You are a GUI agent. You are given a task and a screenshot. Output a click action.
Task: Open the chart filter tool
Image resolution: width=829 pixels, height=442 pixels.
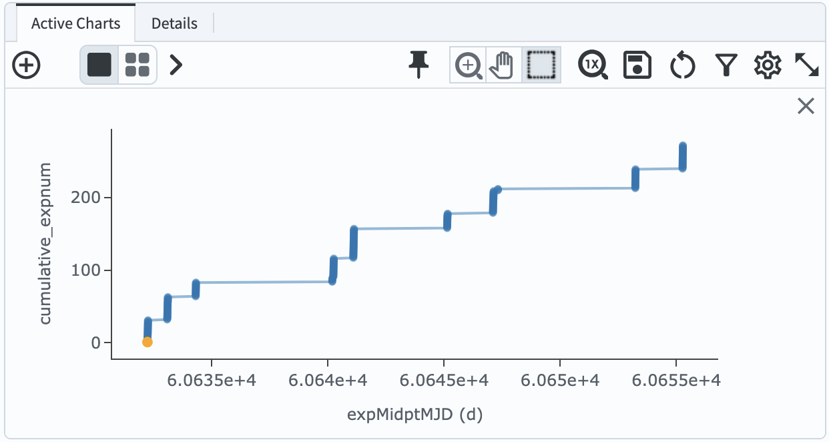726,65
